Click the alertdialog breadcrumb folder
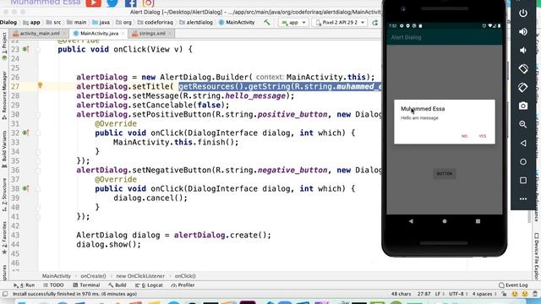The height and width of the screenshot is (304, 541). tap(196, 23)
